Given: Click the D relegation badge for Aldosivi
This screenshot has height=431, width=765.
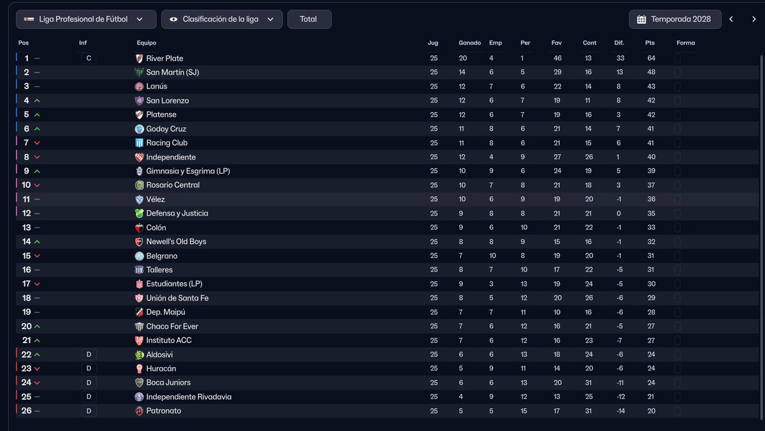Looking at the screenshot, I should coord(89,355).
